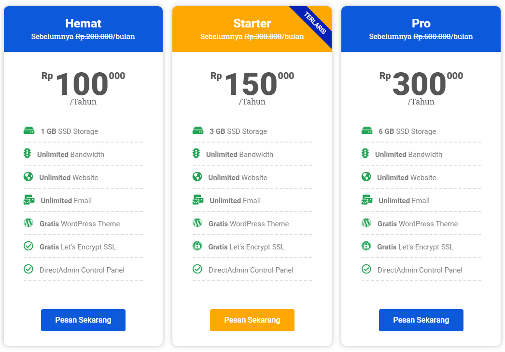Order the Pro plan with Pesan Sekarang

(421, 320)
